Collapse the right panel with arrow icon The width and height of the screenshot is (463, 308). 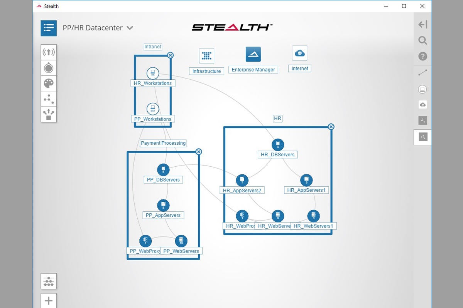[422, 25]
